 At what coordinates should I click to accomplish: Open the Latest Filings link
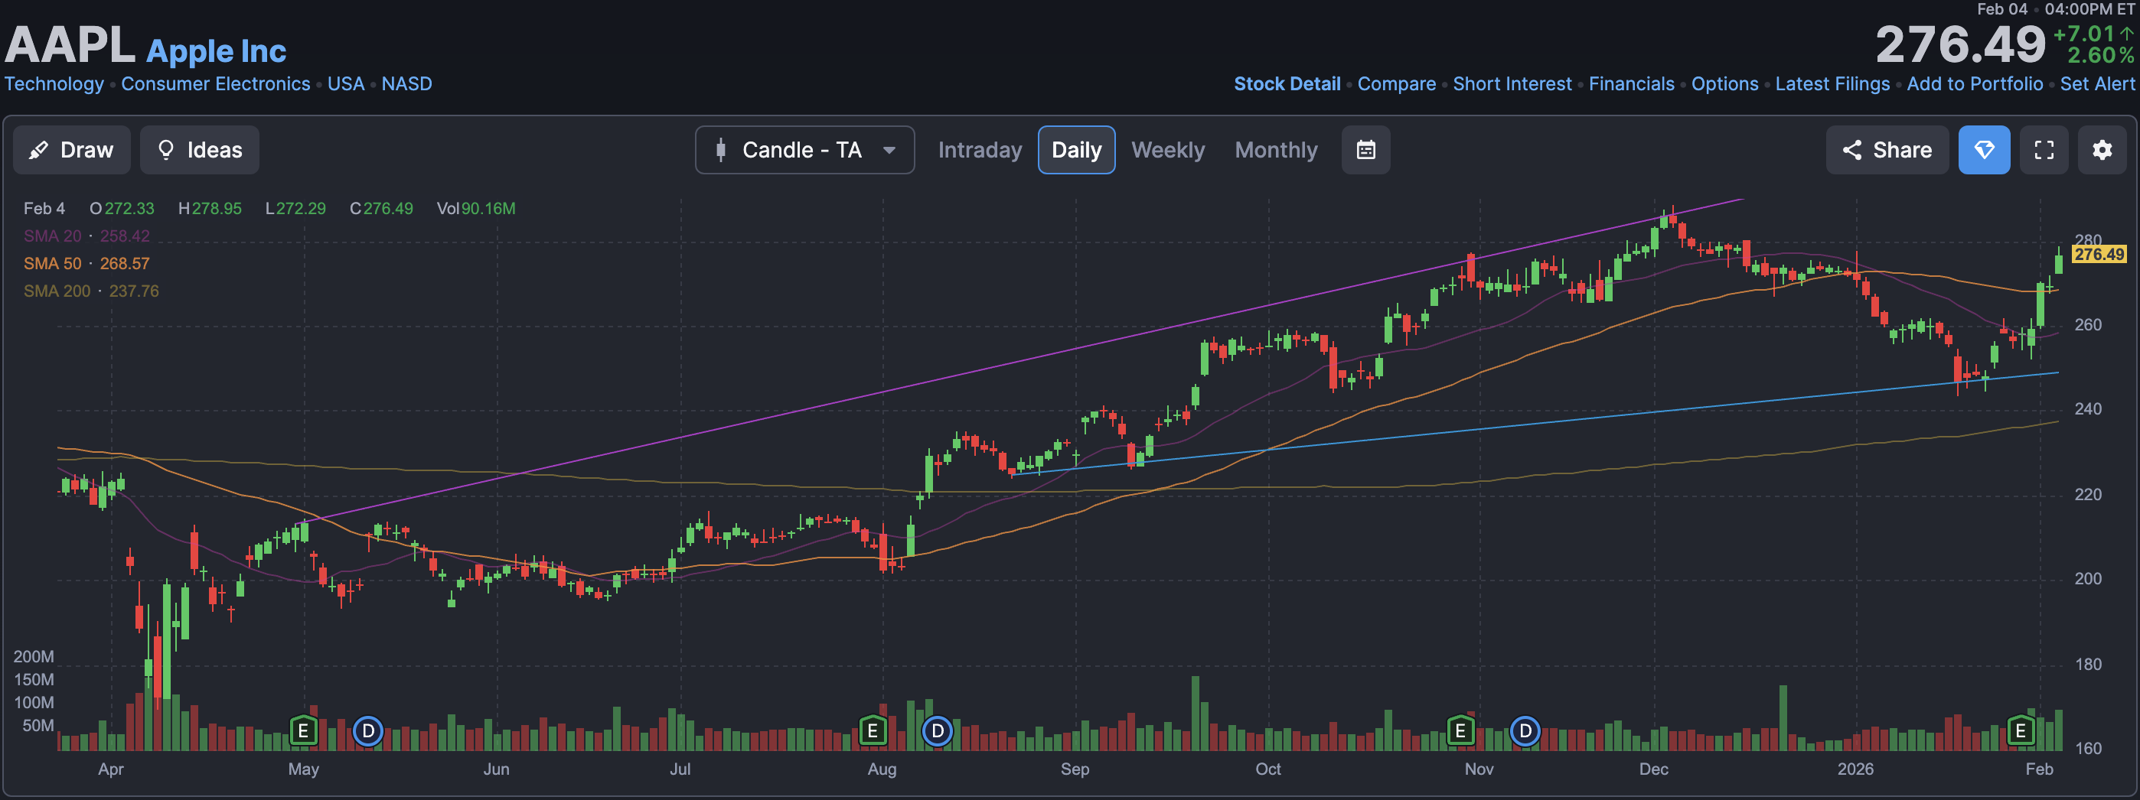click(1832, 84)
